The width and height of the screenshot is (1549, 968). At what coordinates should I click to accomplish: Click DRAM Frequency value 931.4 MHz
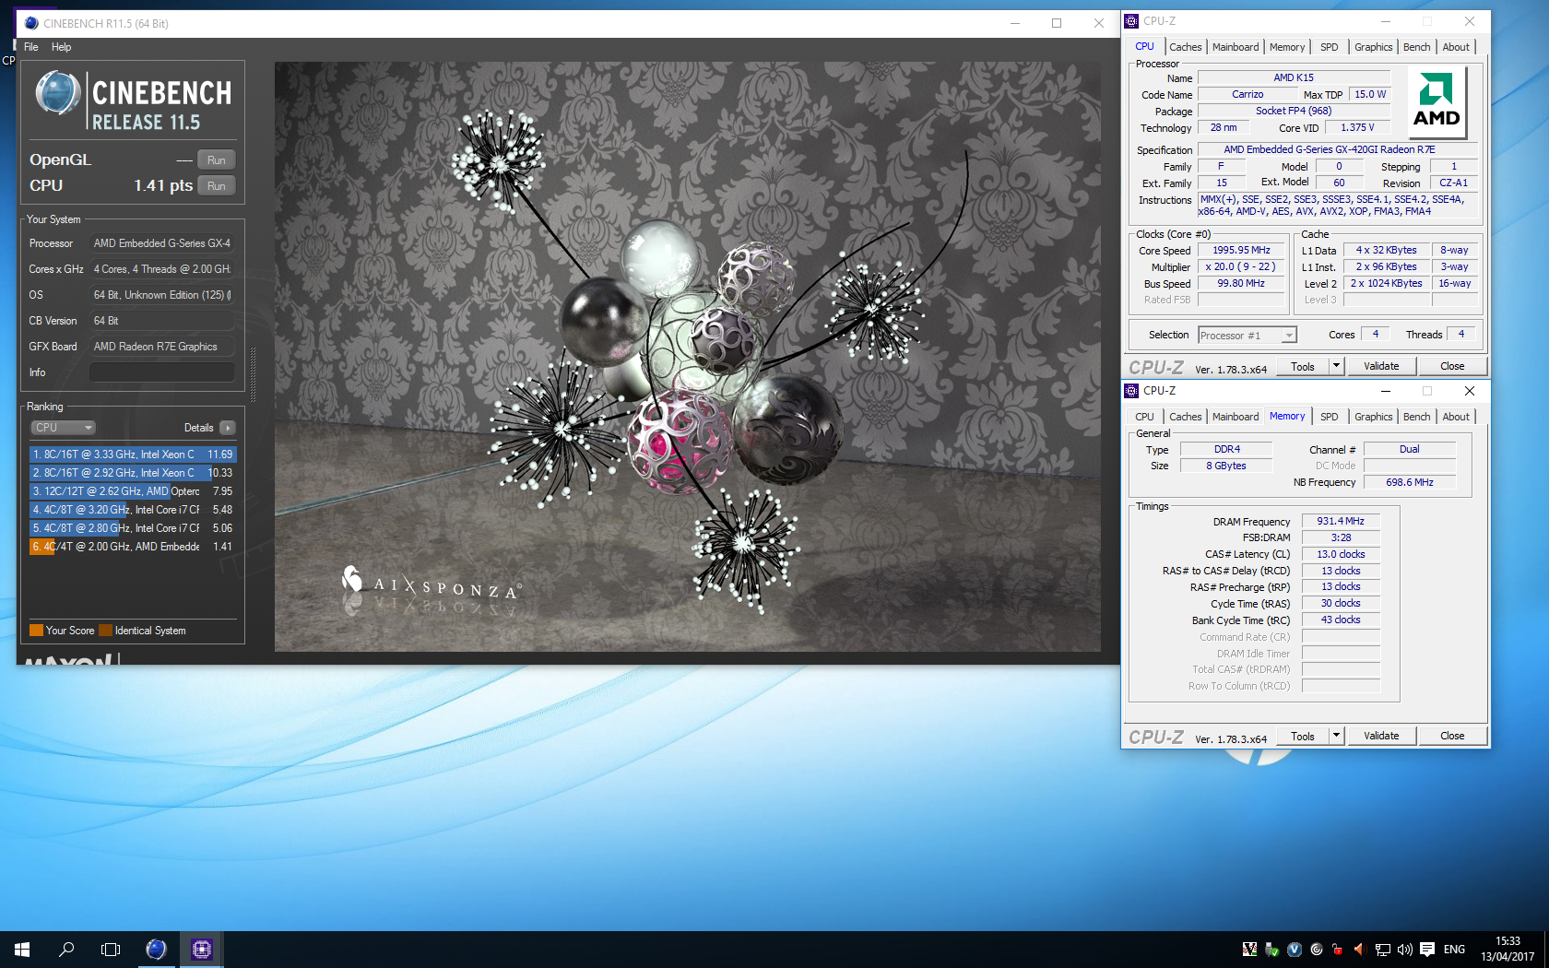[1341, 522]
